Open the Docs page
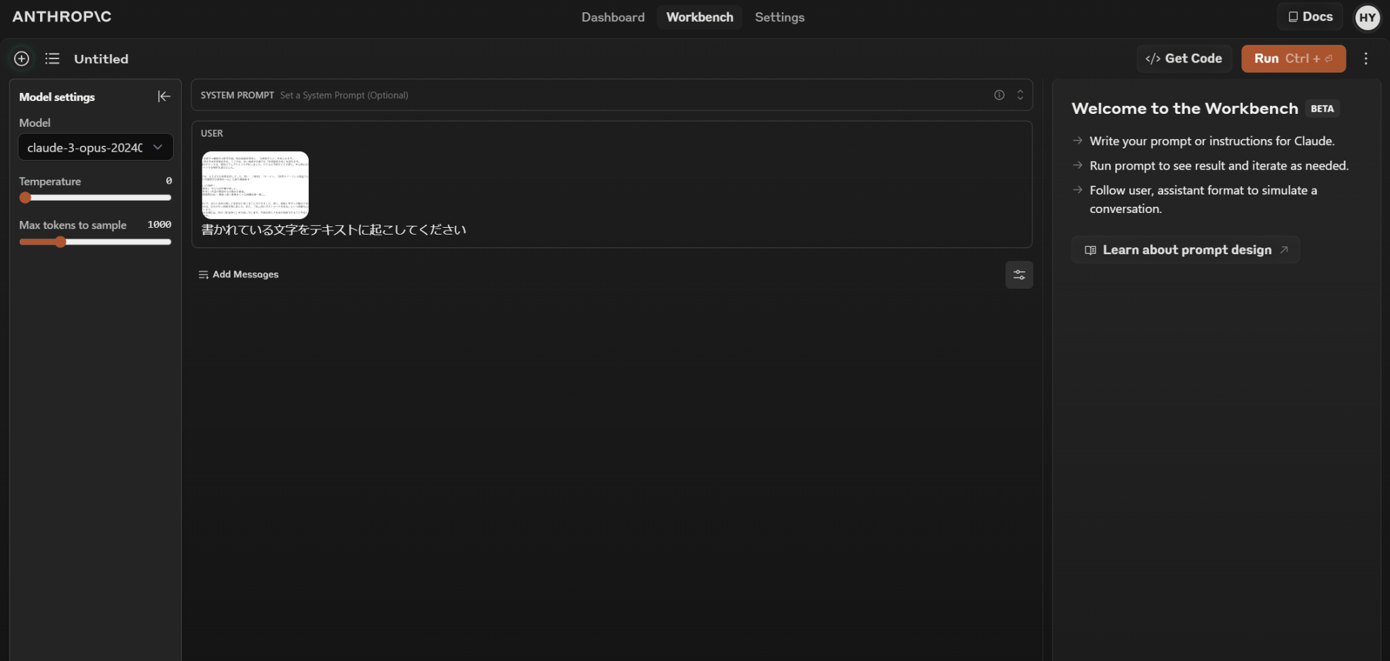The width and height of the screenshot is (1390, 661). (x=1309, y=16)
